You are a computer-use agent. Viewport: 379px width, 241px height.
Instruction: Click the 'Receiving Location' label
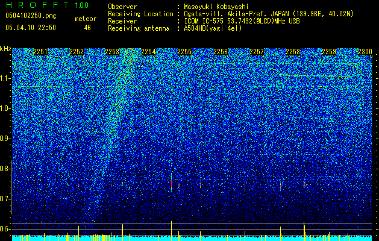click(140, 14)
